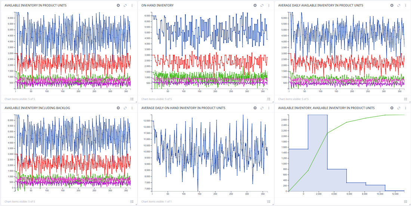The height and width of the screenshot is (206, 411).
Task: Click 'Average Daily Available Inventory in Product Units' title
Action: (x=321, y=5)
